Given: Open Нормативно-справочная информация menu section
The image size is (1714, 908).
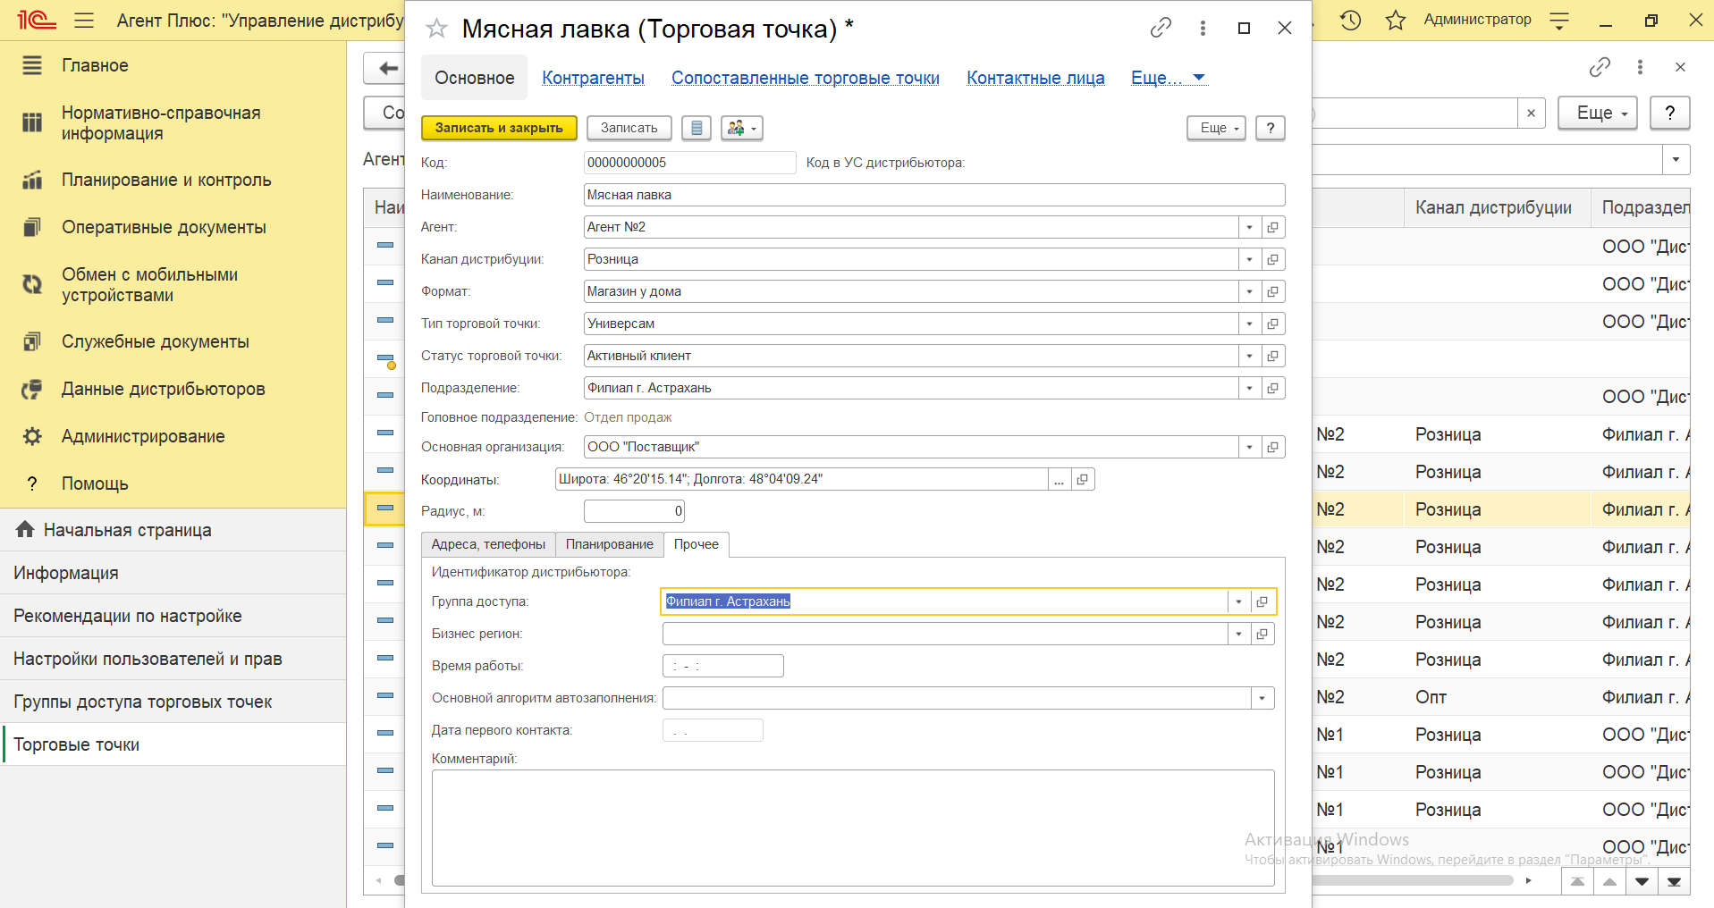Looking at the screenshot, I should pos(173,123).
